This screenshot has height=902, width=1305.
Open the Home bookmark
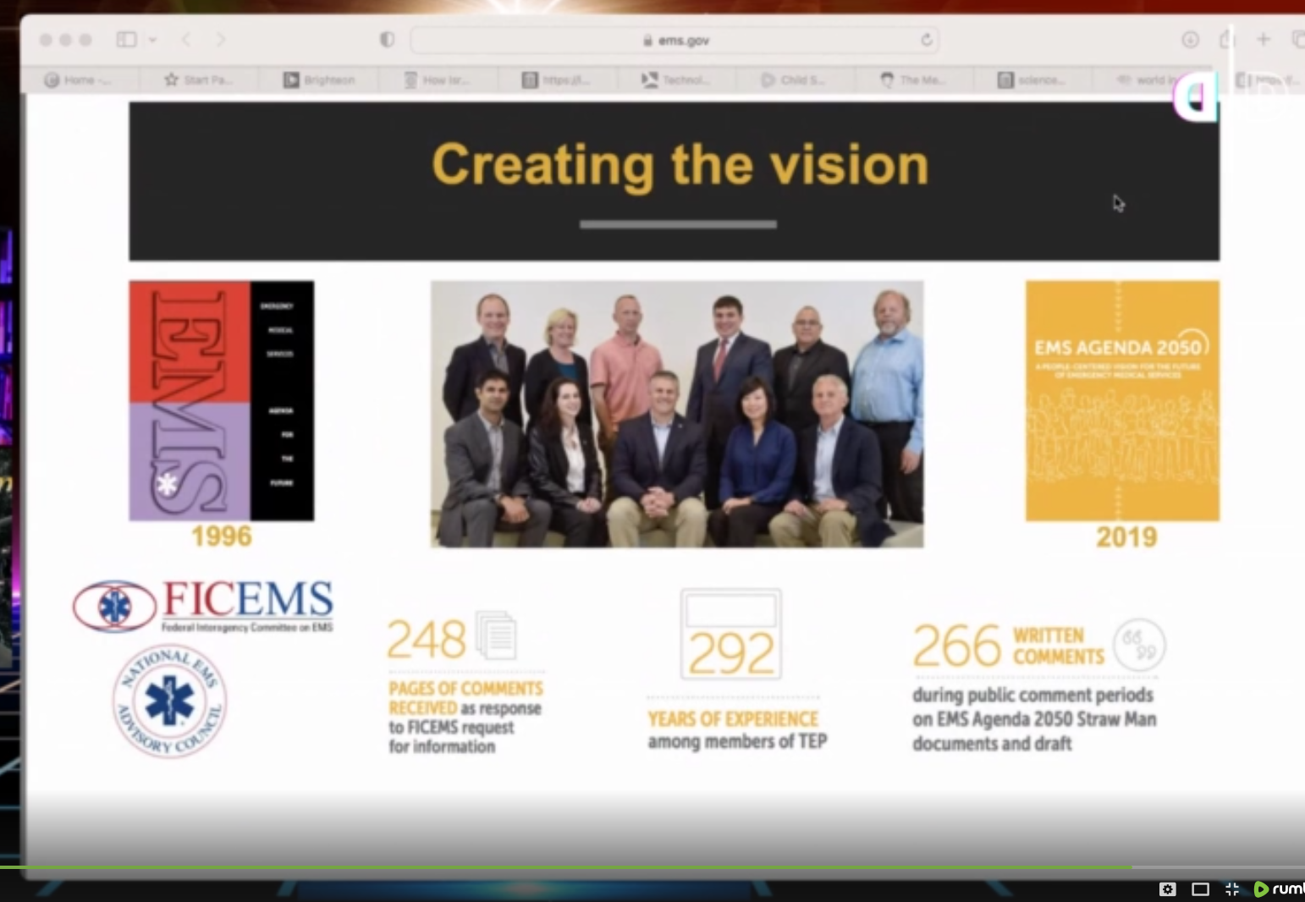pyautogui.click(x=77, y=80)
